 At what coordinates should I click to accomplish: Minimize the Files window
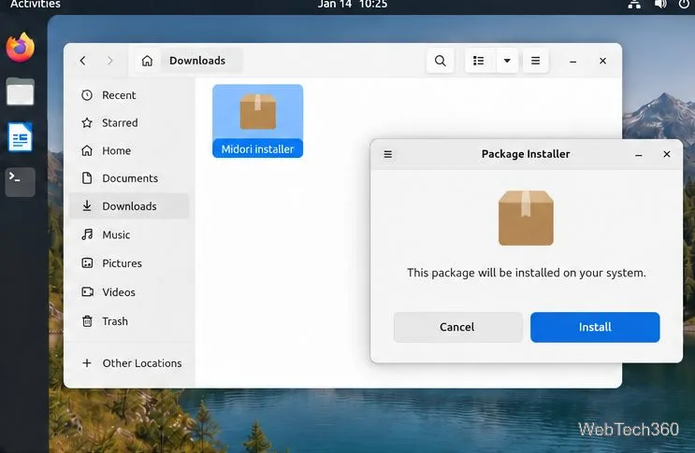[x=573, y=61]
